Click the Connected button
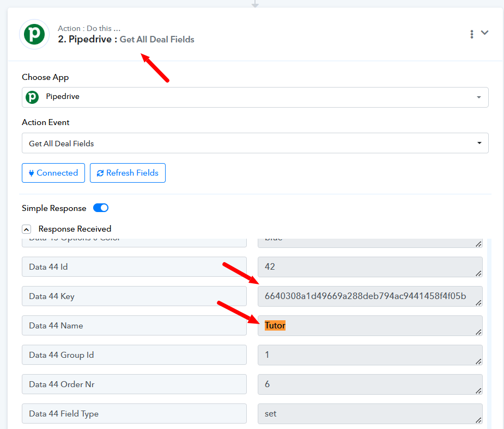 [53, 173]
